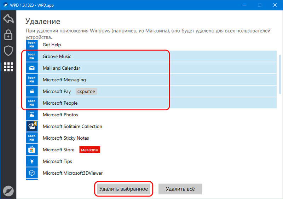The image size is (283, 199).
Task: Click the 3D Viewer cube icon
Action: (32, 173)
